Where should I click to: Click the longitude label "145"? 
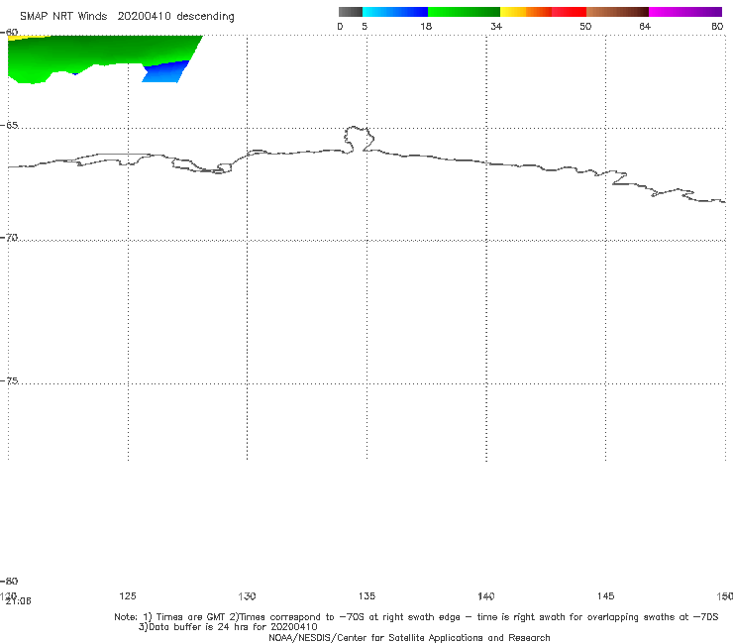point(605,595)
